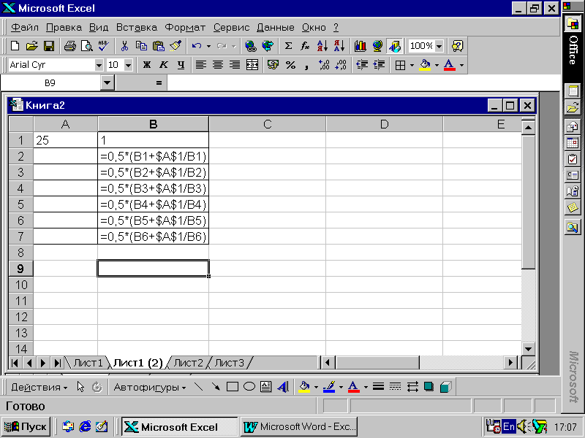This screenshot has width=585, height=438.
Task: Open the Office Assistant help icon
Action: point(457,46)
